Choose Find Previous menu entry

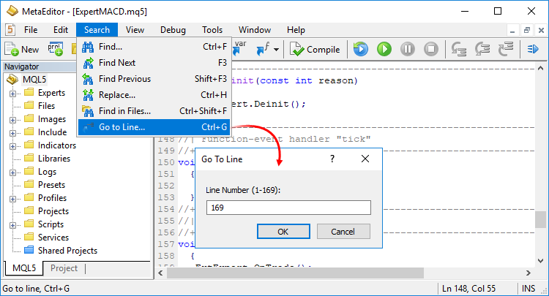pyautogui.click(x=154, y=79)
